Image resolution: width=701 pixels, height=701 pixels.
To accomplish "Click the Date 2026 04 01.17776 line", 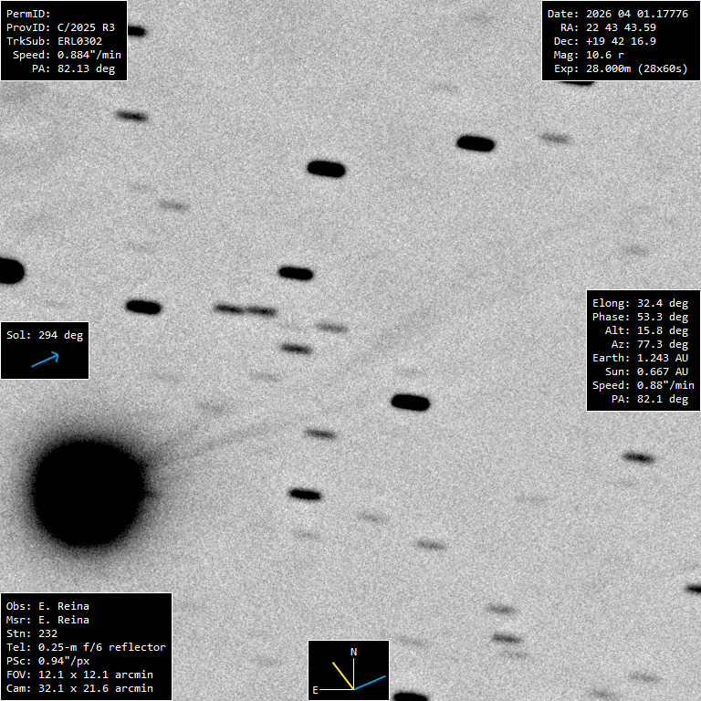I will 617,14.
